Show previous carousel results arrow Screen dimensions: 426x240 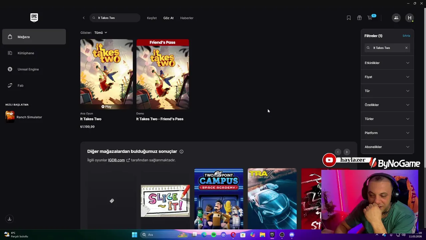[338, 152]
